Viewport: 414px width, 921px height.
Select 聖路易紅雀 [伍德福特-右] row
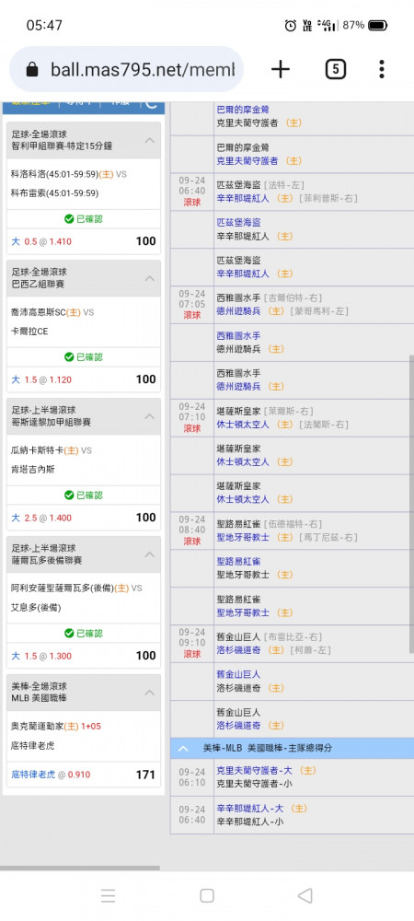pos(270,523)
